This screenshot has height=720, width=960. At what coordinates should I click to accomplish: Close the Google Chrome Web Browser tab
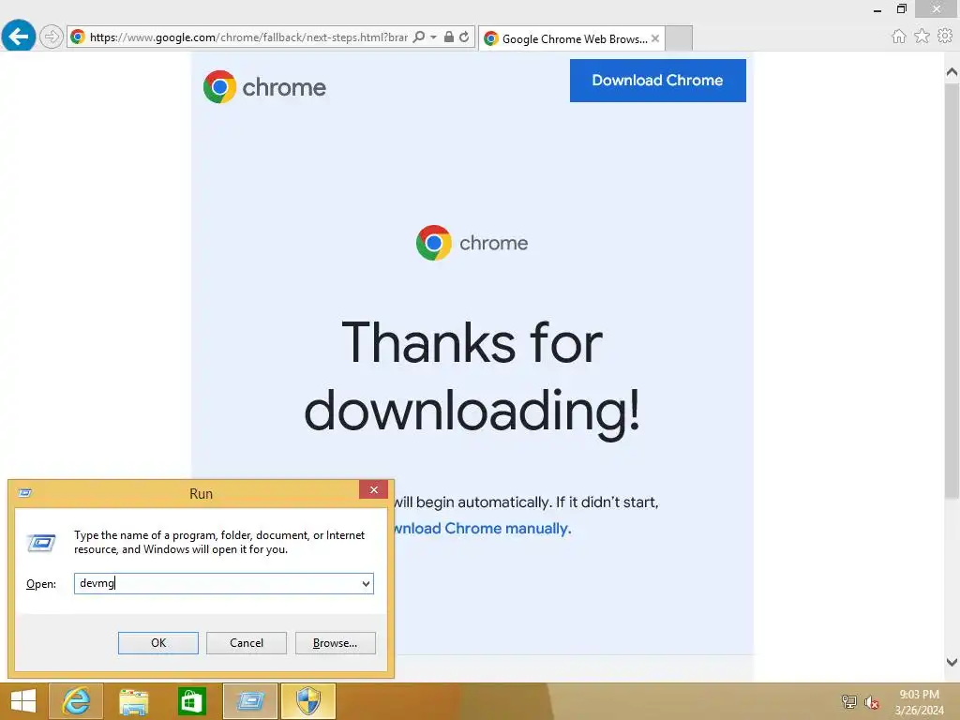(x=655, y=38)
